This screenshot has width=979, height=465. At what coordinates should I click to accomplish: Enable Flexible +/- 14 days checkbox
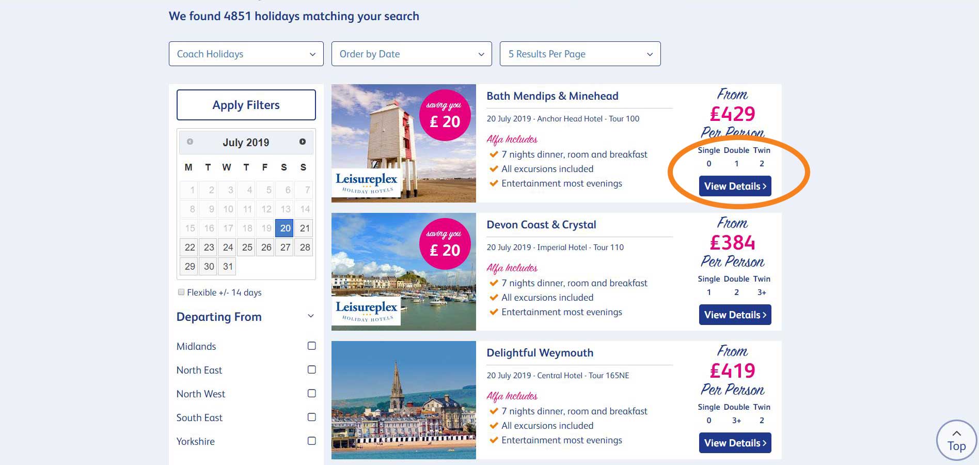pyautogui.click(x=181, y=292)
